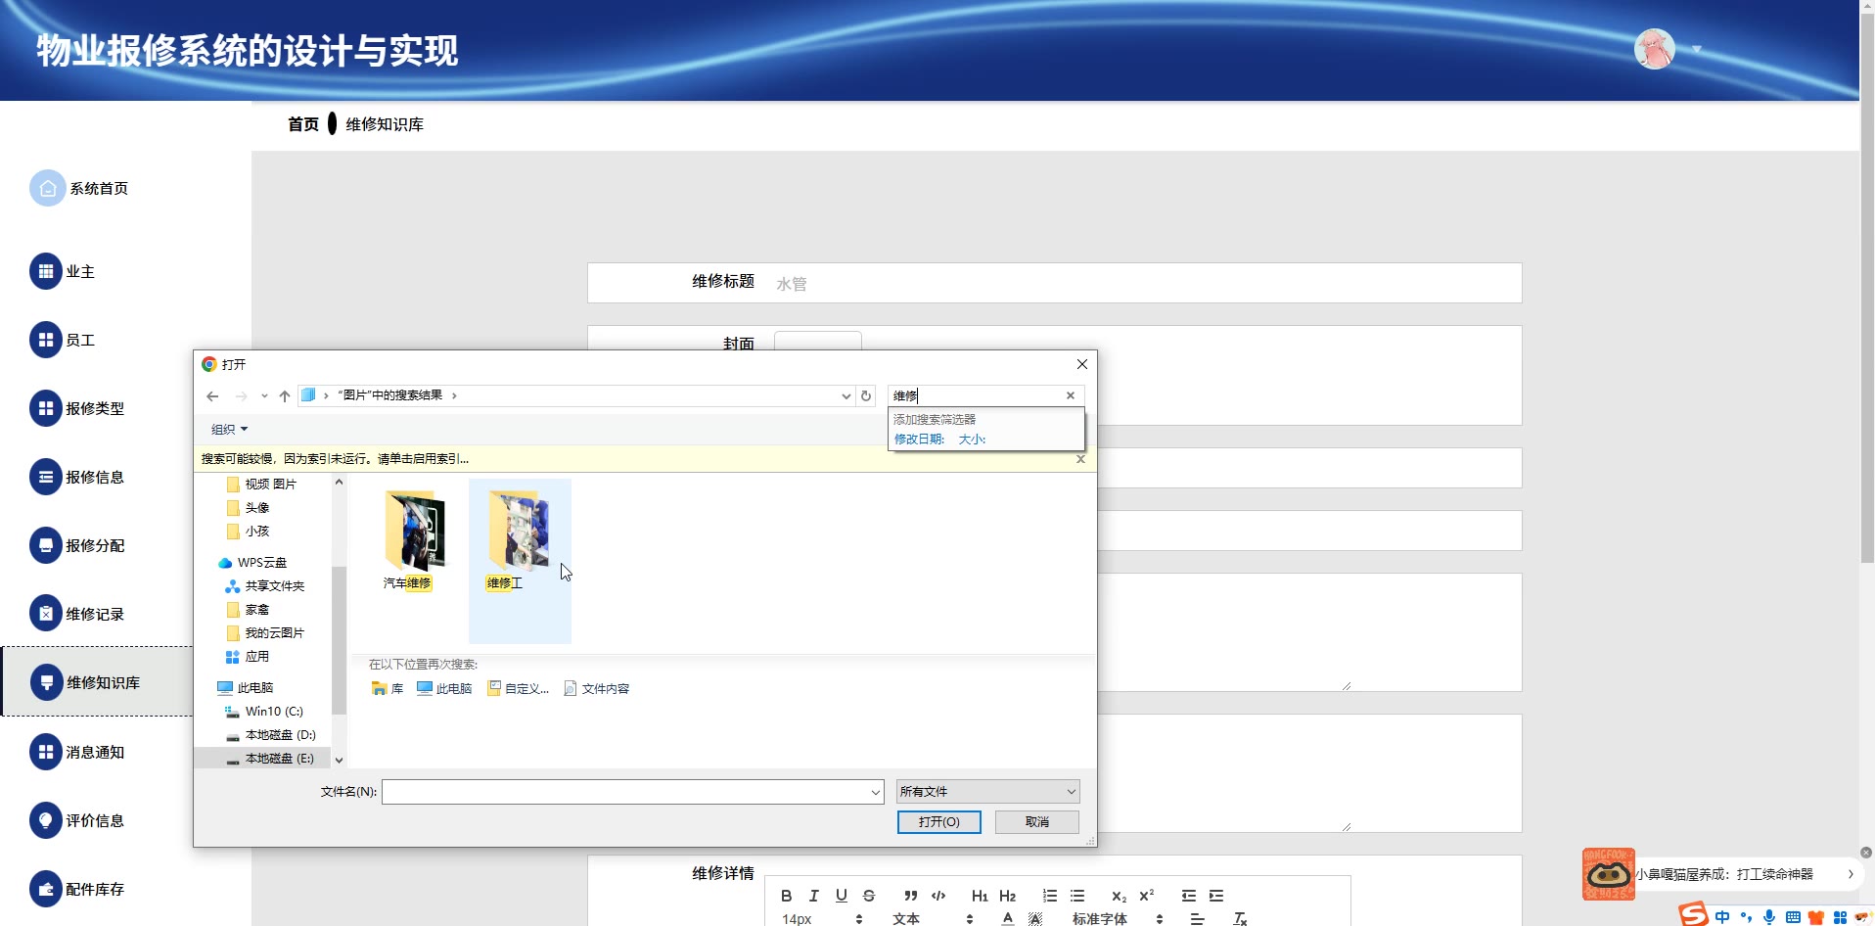Click the 打开(O) button
Screen dimensions: 1875x926
click(x=938, y=822)
